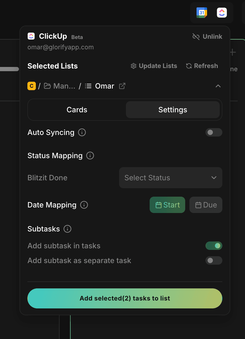Click the Auto Syncing info icon
245x339 pixels.
tap(82, 132)
